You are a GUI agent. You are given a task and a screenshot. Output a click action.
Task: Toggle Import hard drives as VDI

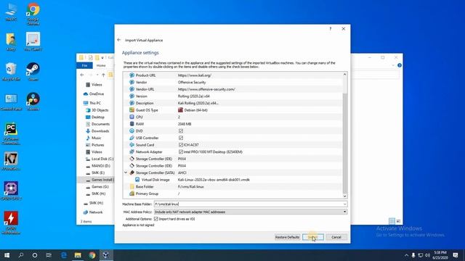pyautogui.click(x=156, y=219)
